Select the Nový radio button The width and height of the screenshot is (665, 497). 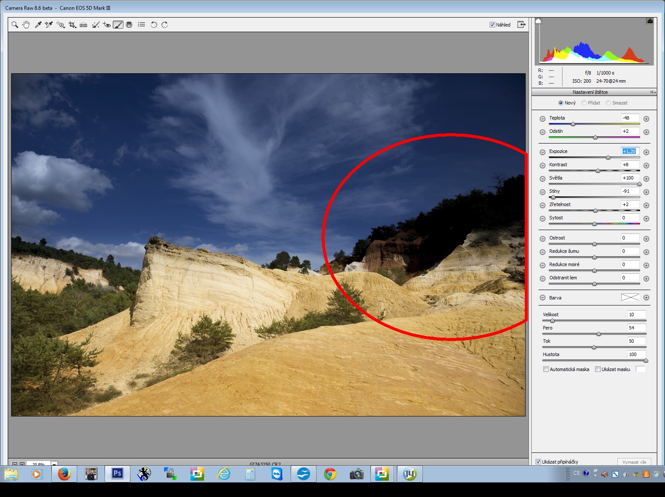[x=560, y=103]
